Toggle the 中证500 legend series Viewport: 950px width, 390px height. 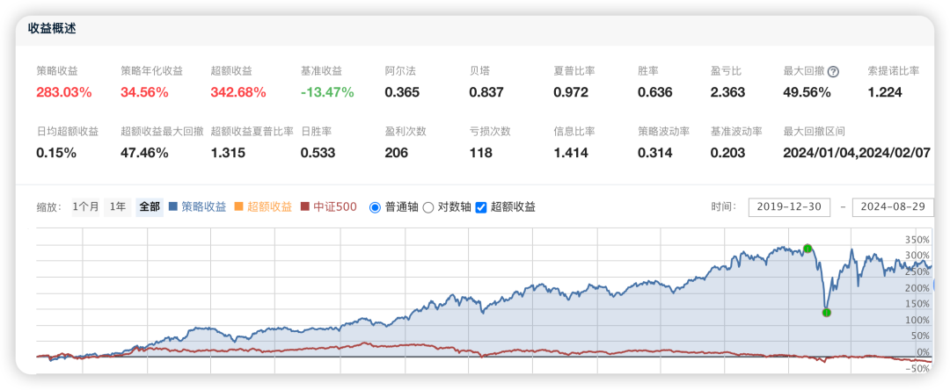[x=329, y=206]
